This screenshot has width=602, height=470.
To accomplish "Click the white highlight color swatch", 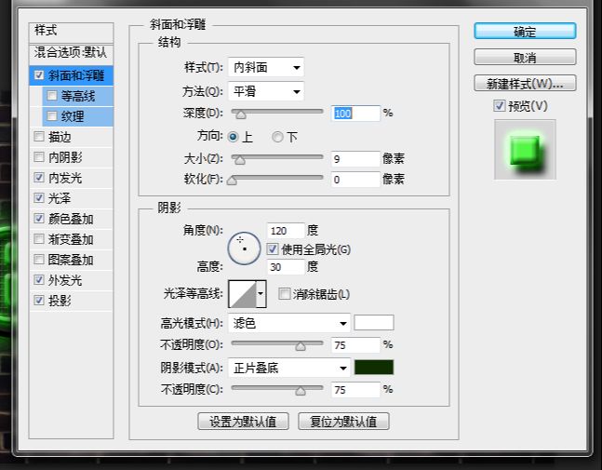I will pyautogui.click(x=374, y=323).
